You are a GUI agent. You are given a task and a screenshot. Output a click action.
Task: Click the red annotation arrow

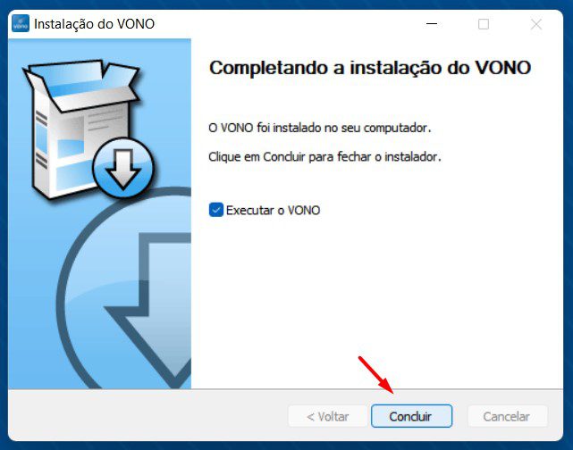pos(375,375)
